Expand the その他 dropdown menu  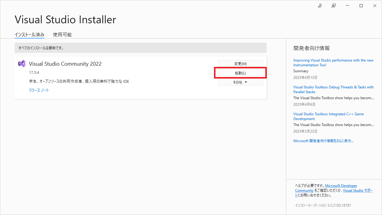pyautogui.click(x=240, y=82)
